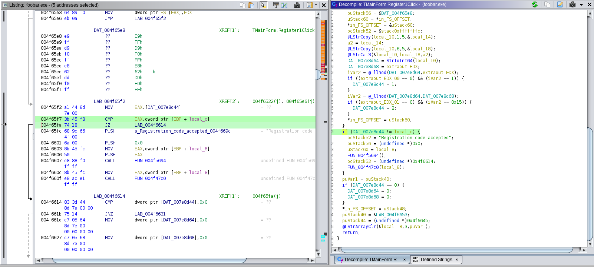Click the Listing horizontal scroll left arrow
This screenshot has width=594, height=267.
tap(38, 260)
